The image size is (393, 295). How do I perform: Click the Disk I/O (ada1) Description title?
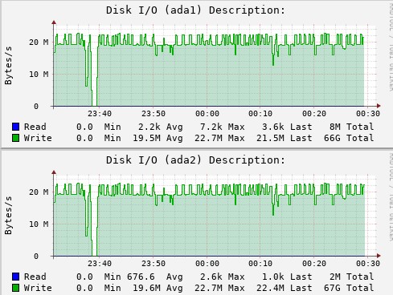(x=195, y=10)
